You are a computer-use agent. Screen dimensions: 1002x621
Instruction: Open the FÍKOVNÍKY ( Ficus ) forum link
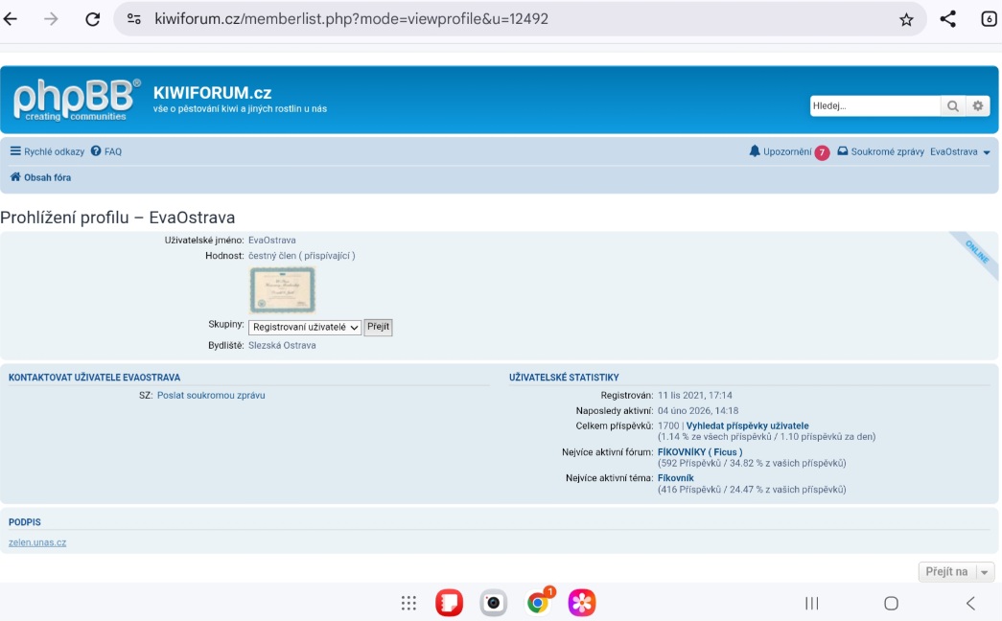[x=700, y=451]
